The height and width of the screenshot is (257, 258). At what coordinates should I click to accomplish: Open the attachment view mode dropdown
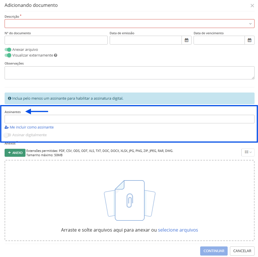click(248, 152)
